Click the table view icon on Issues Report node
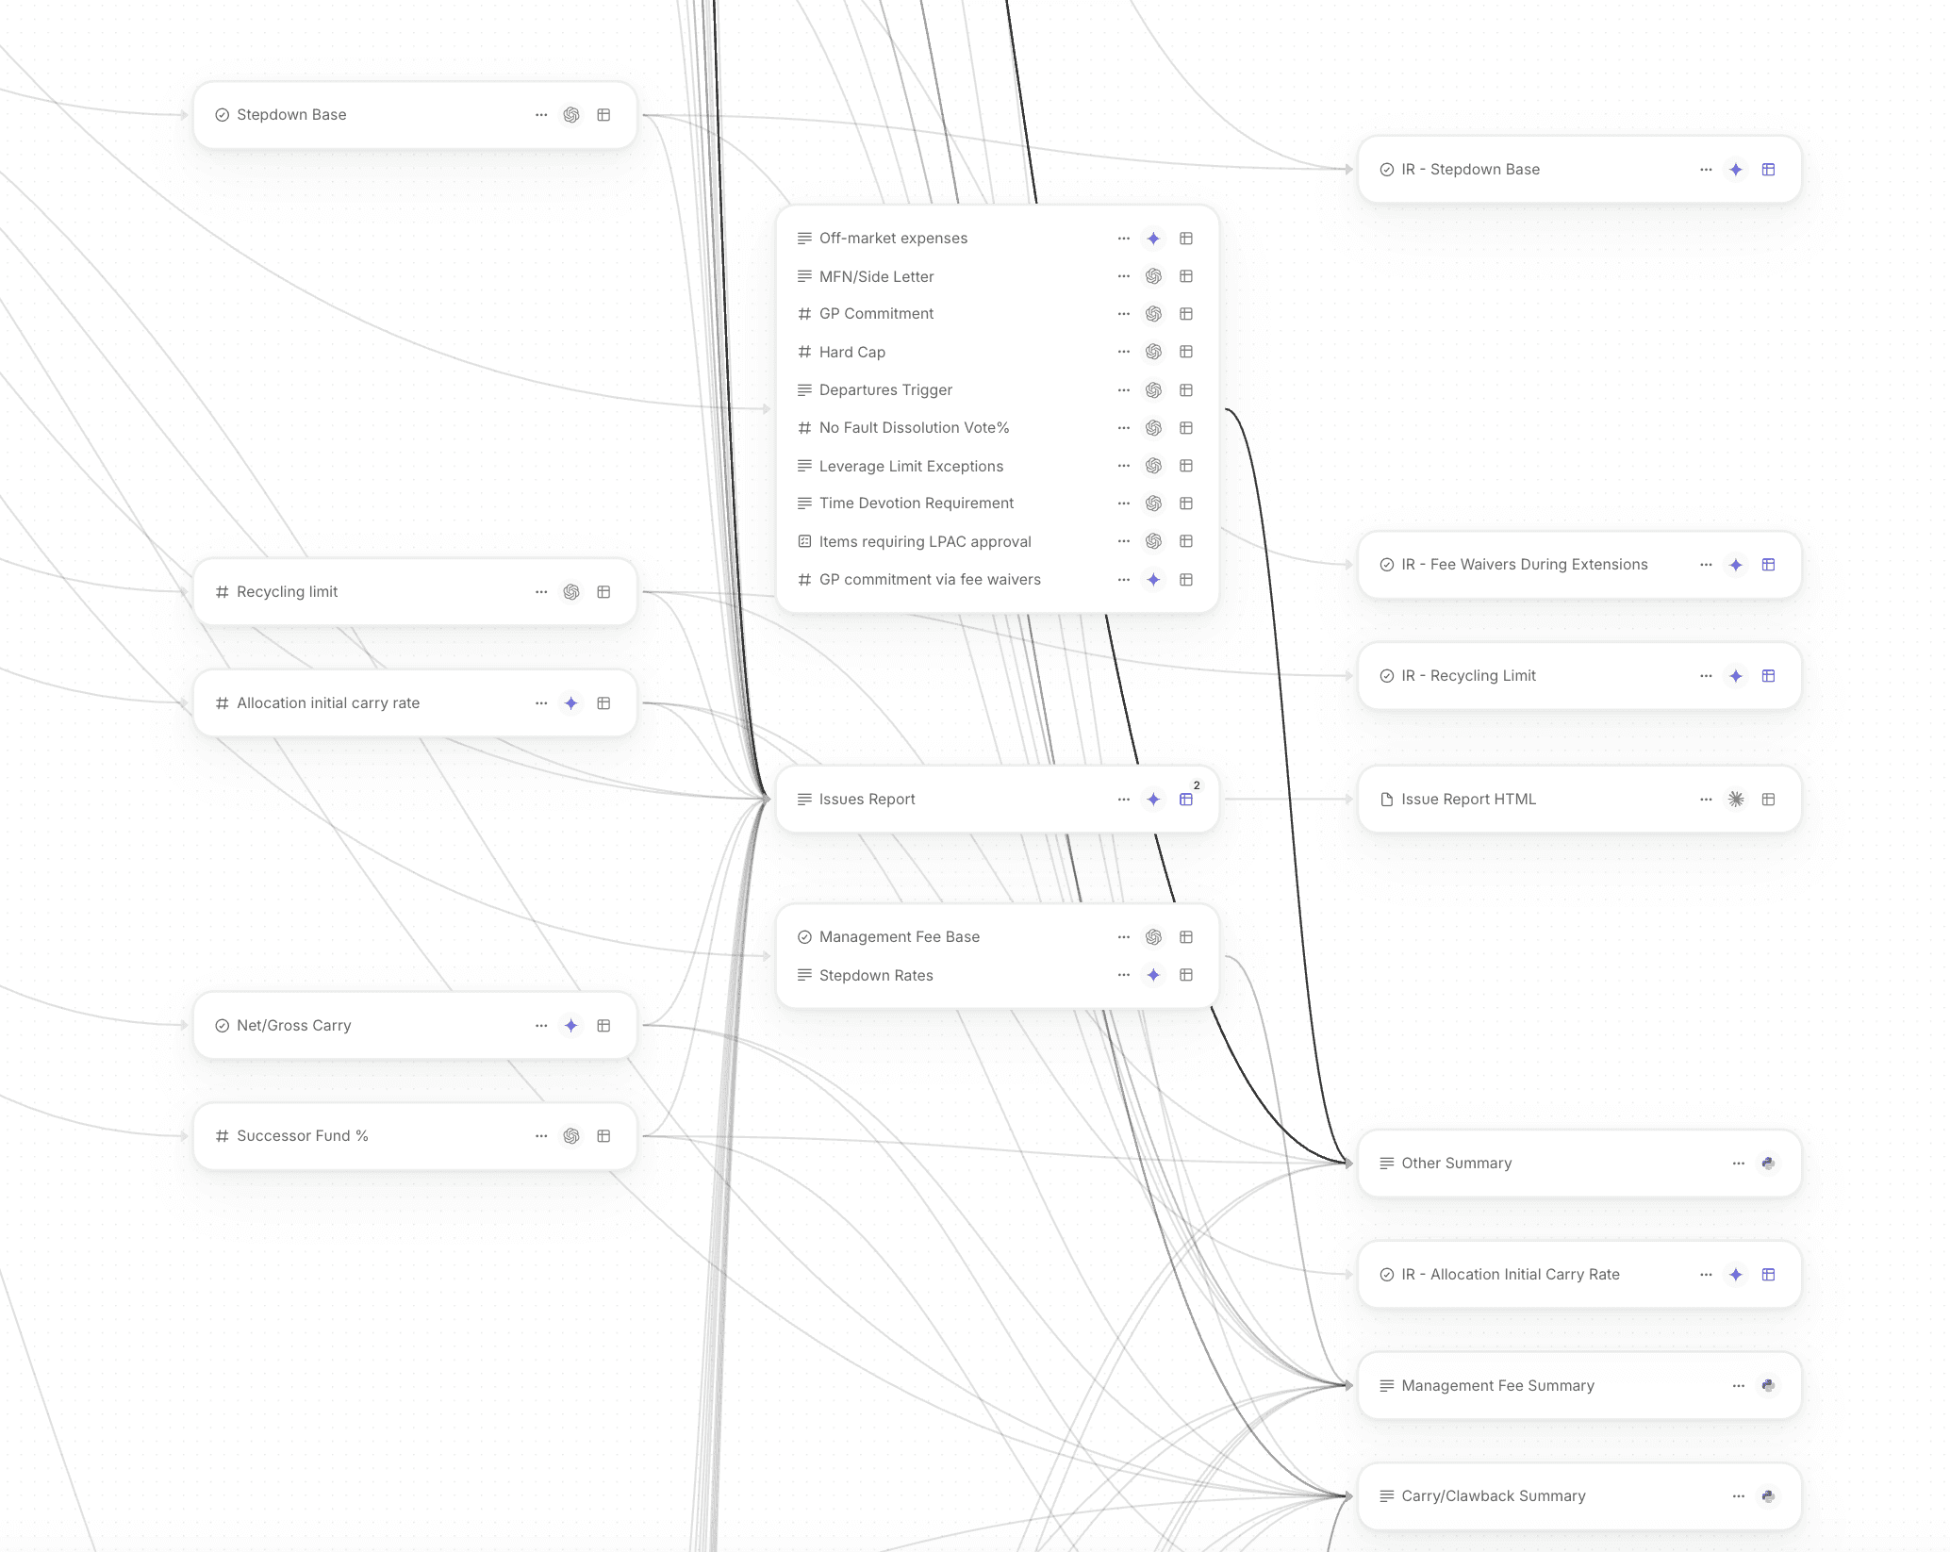The height and width of the screenshot is (1552, 1950). (x=1186, y=799)
